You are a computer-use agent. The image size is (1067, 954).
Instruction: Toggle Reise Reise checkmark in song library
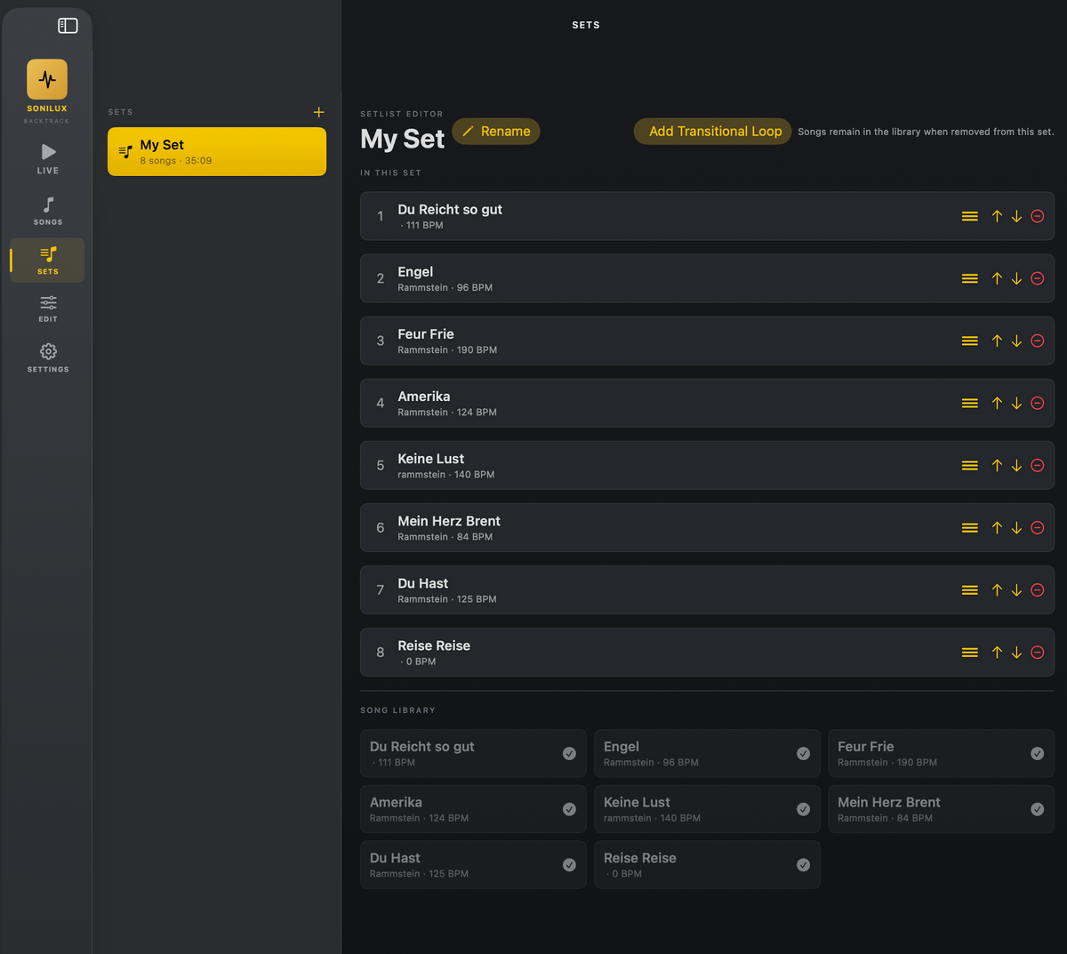(803, 865)
